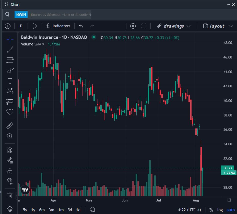Viewport: 237px width, 214px height.
Task: Click the market status green dot
Action: coord(94,37)
